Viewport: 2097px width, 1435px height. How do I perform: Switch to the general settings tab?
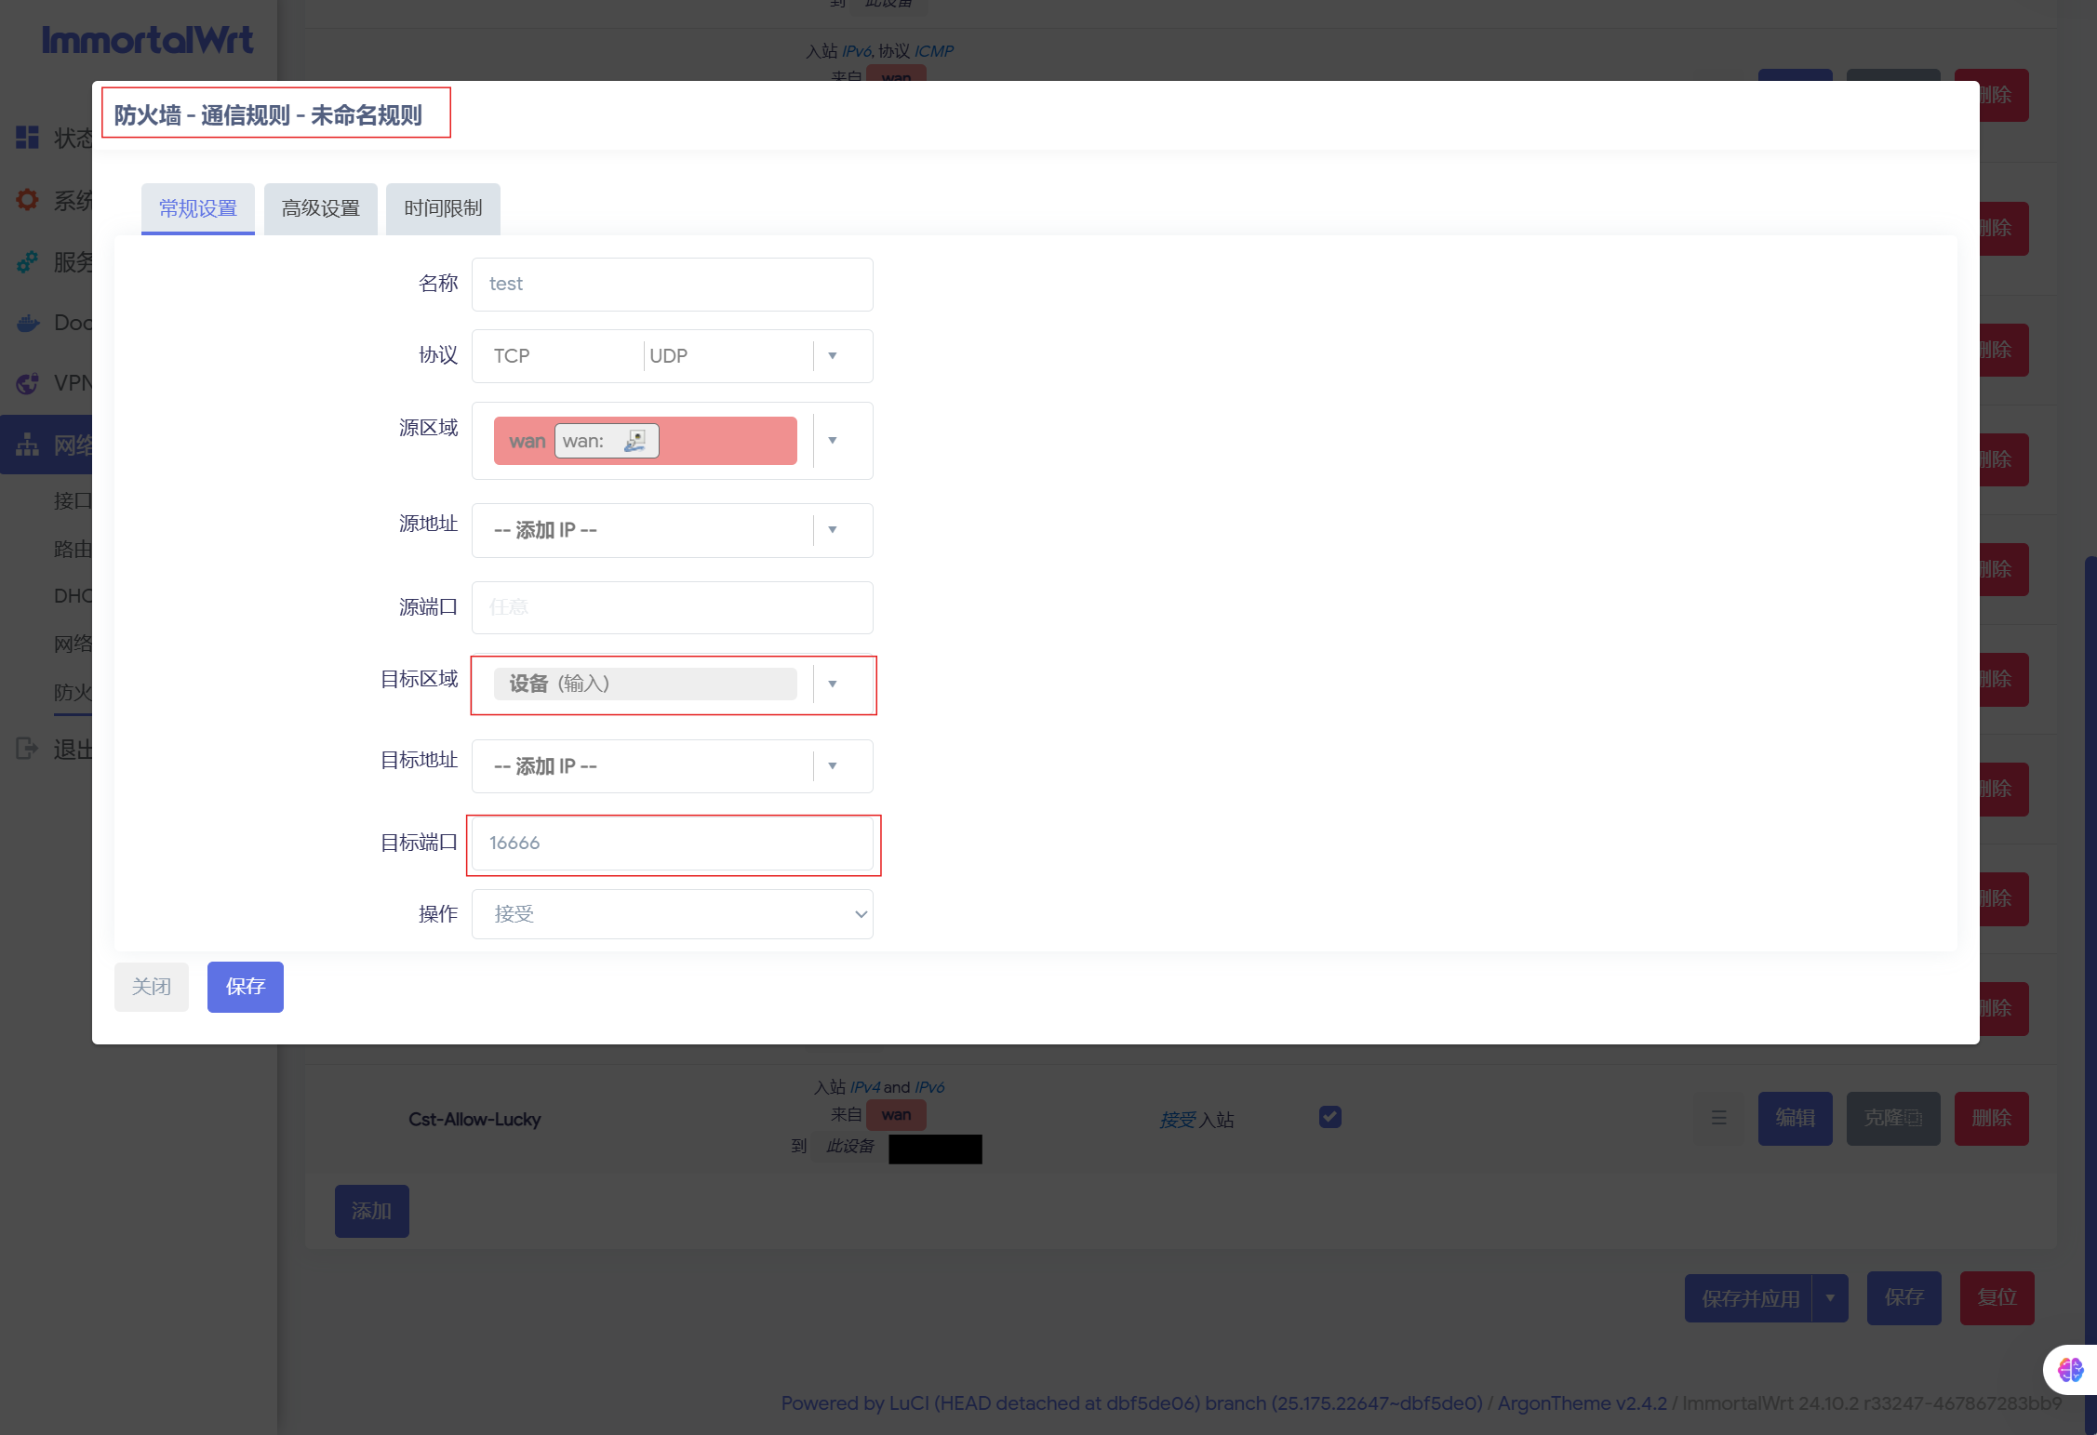coord(198,208)
